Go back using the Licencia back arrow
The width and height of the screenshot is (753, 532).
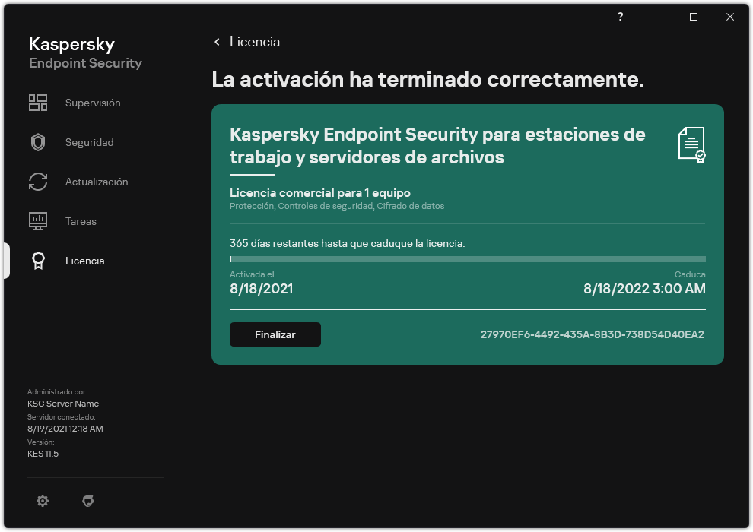point(218,42)
